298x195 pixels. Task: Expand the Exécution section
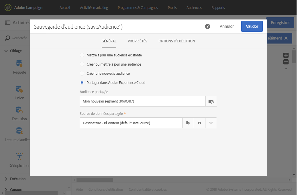point(6,179)
